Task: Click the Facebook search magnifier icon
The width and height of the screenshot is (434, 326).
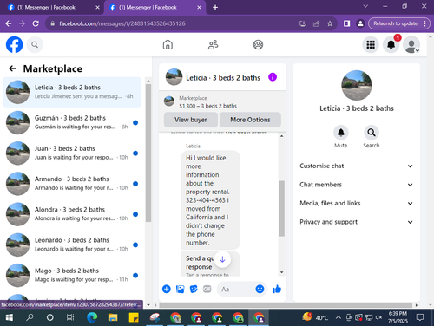Action: pos(35,45)
